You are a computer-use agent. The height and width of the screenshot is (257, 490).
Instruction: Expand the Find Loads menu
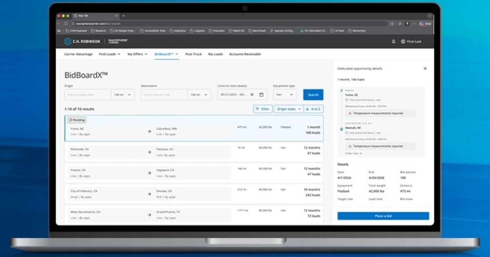109,54
